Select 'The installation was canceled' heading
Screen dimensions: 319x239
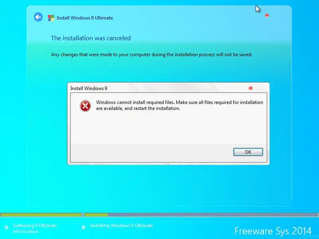click(x=91, y=38)
